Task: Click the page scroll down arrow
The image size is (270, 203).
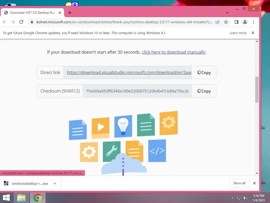Action: point(257,173)
